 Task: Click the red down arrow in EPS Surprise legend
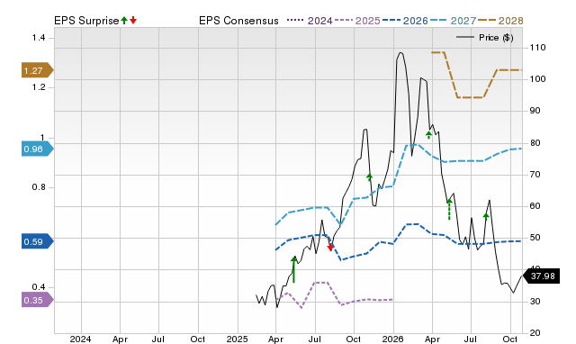point(133,20)
